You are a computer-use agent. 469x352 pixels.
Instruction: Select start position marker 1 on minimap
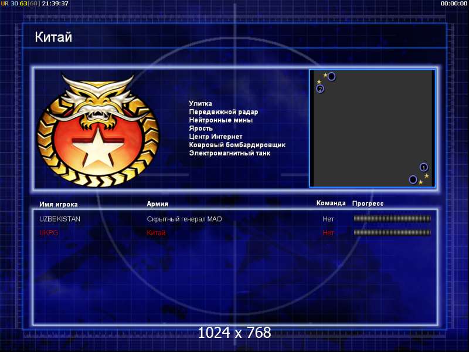pos(423,167)
